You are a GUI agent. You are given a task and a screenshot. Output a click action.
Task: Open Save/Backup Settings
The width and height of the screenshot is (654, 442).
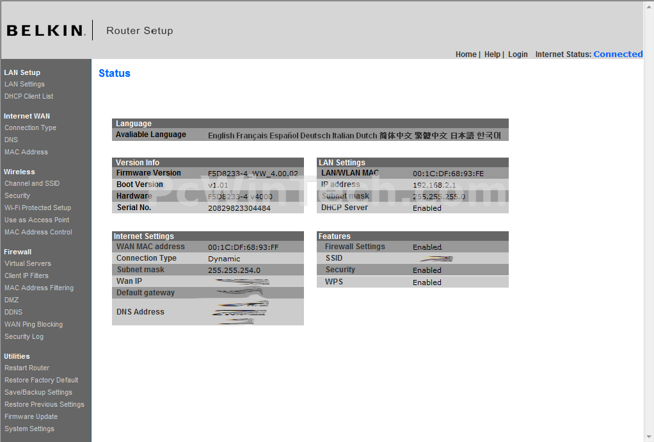(38, 392)
